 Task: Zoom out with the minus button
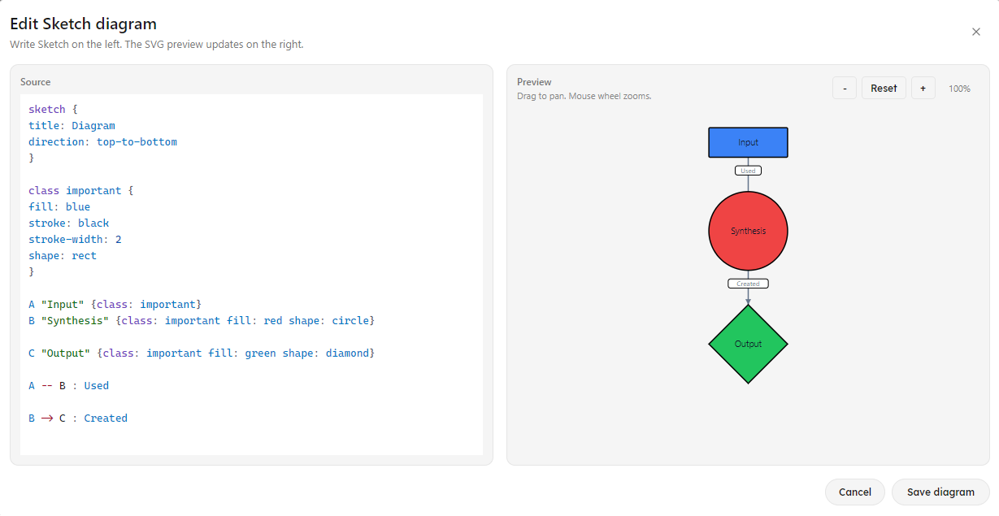[x=845, y=88]
